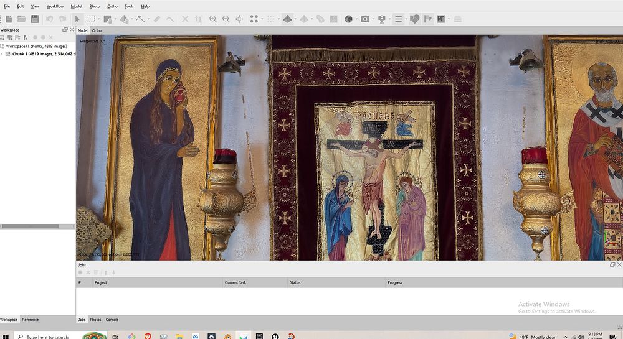Switch to the Photos pane tab

tap(95, 320)
